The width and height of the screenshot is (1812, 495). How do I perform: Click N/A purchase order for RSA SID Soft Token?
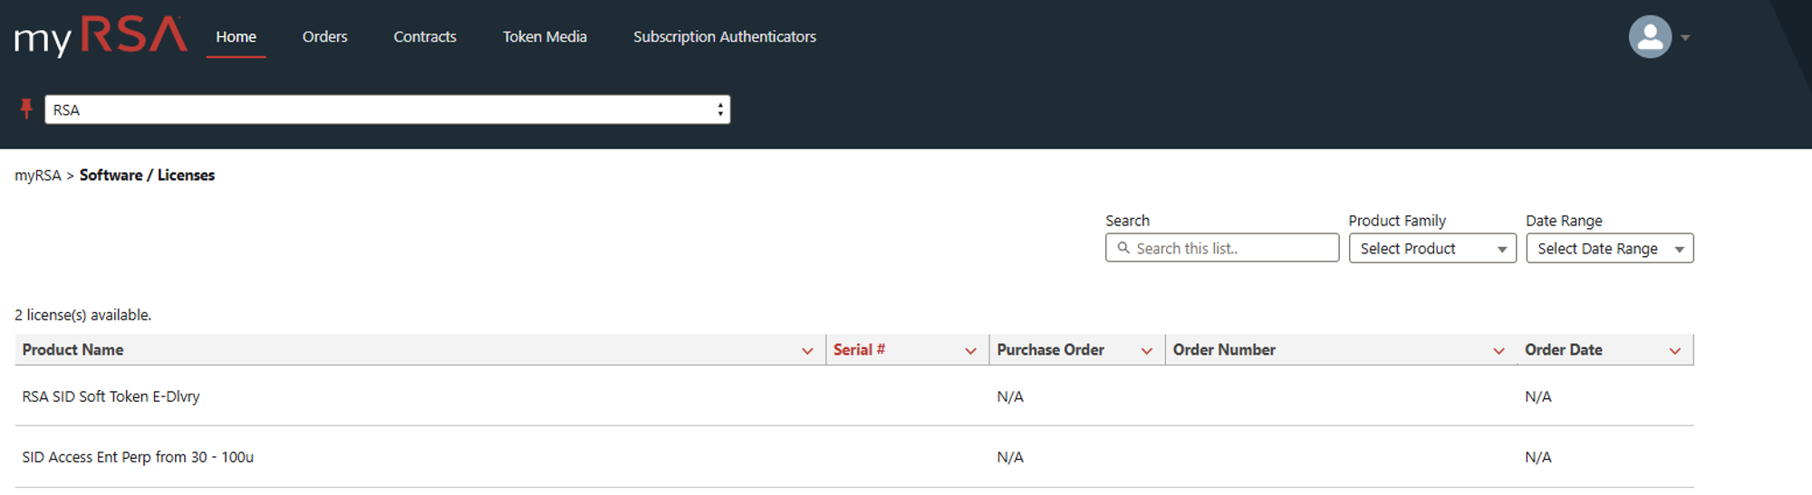pos(1010,397)
